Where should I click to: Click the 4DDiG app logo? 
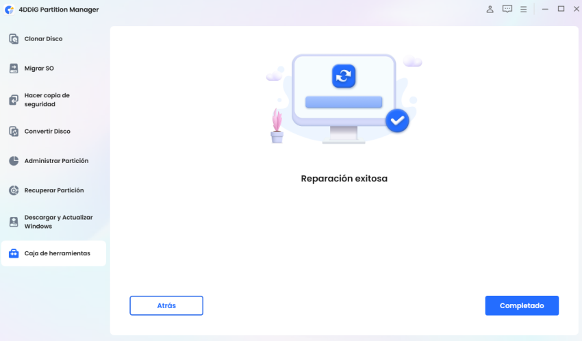[10, 10]
